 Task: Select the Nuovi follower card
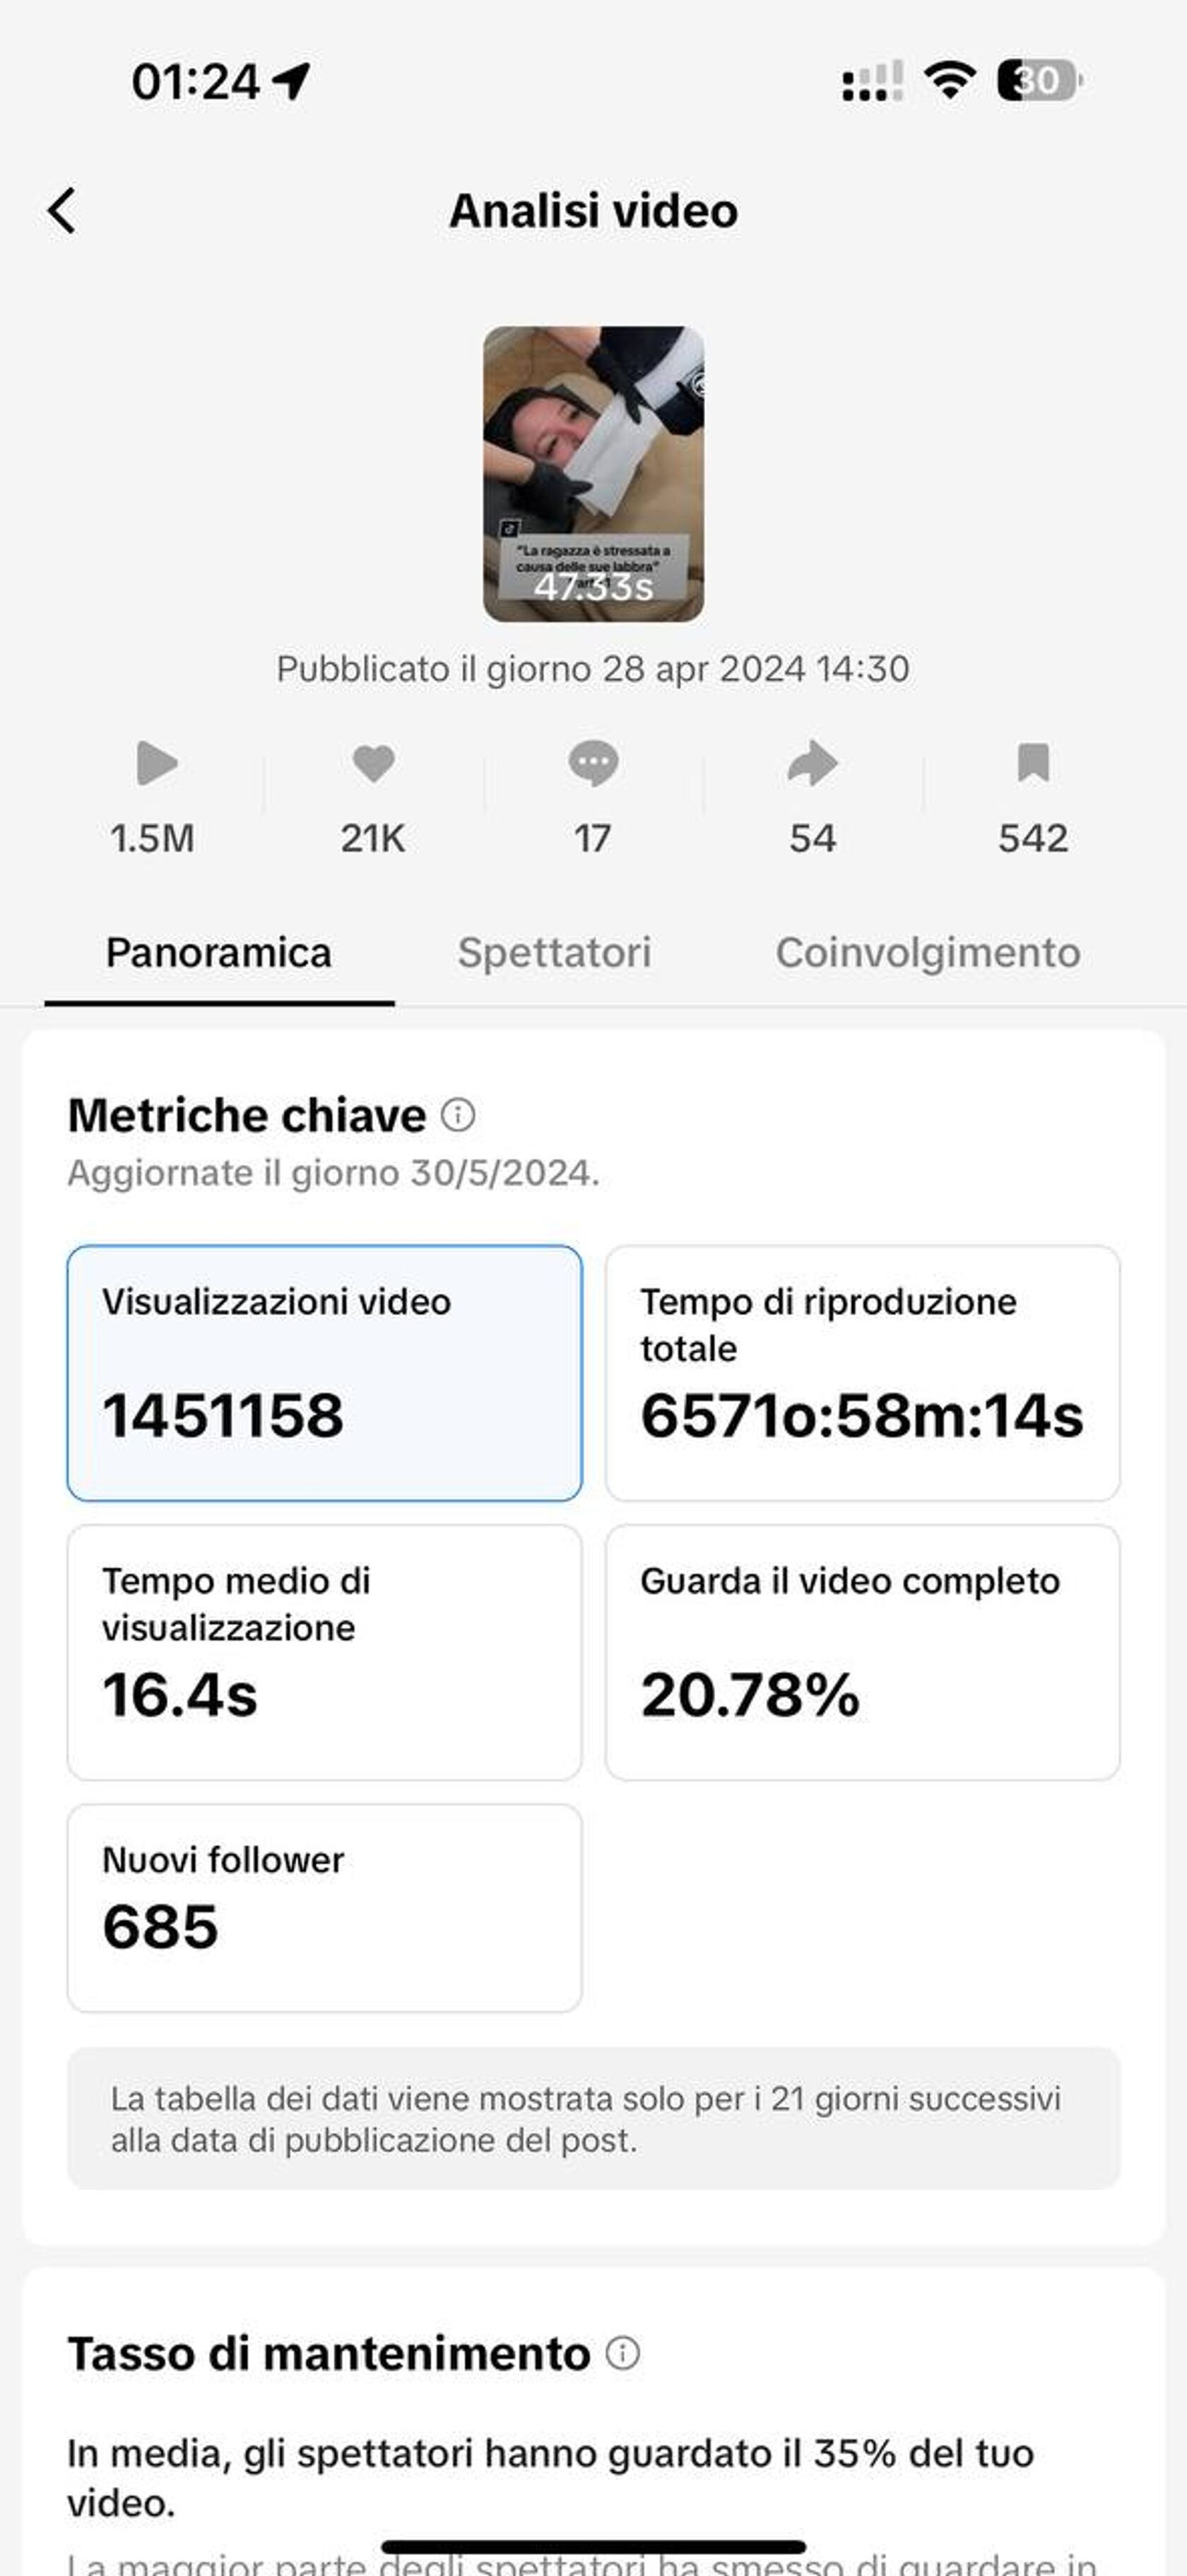point(325,1907)
